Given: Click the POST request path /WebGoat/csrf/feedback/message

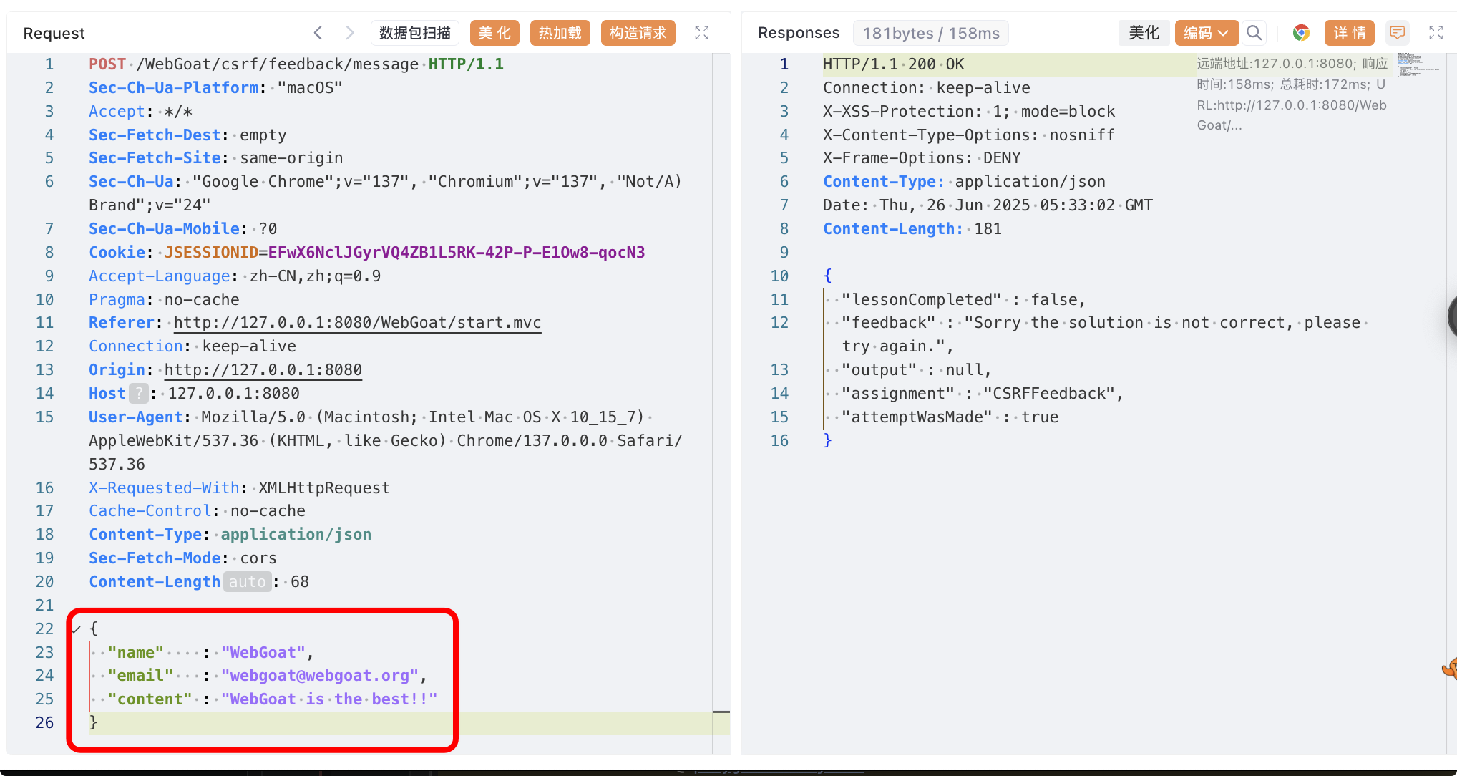Looking at the screenshot, I should tap(278, 64).
